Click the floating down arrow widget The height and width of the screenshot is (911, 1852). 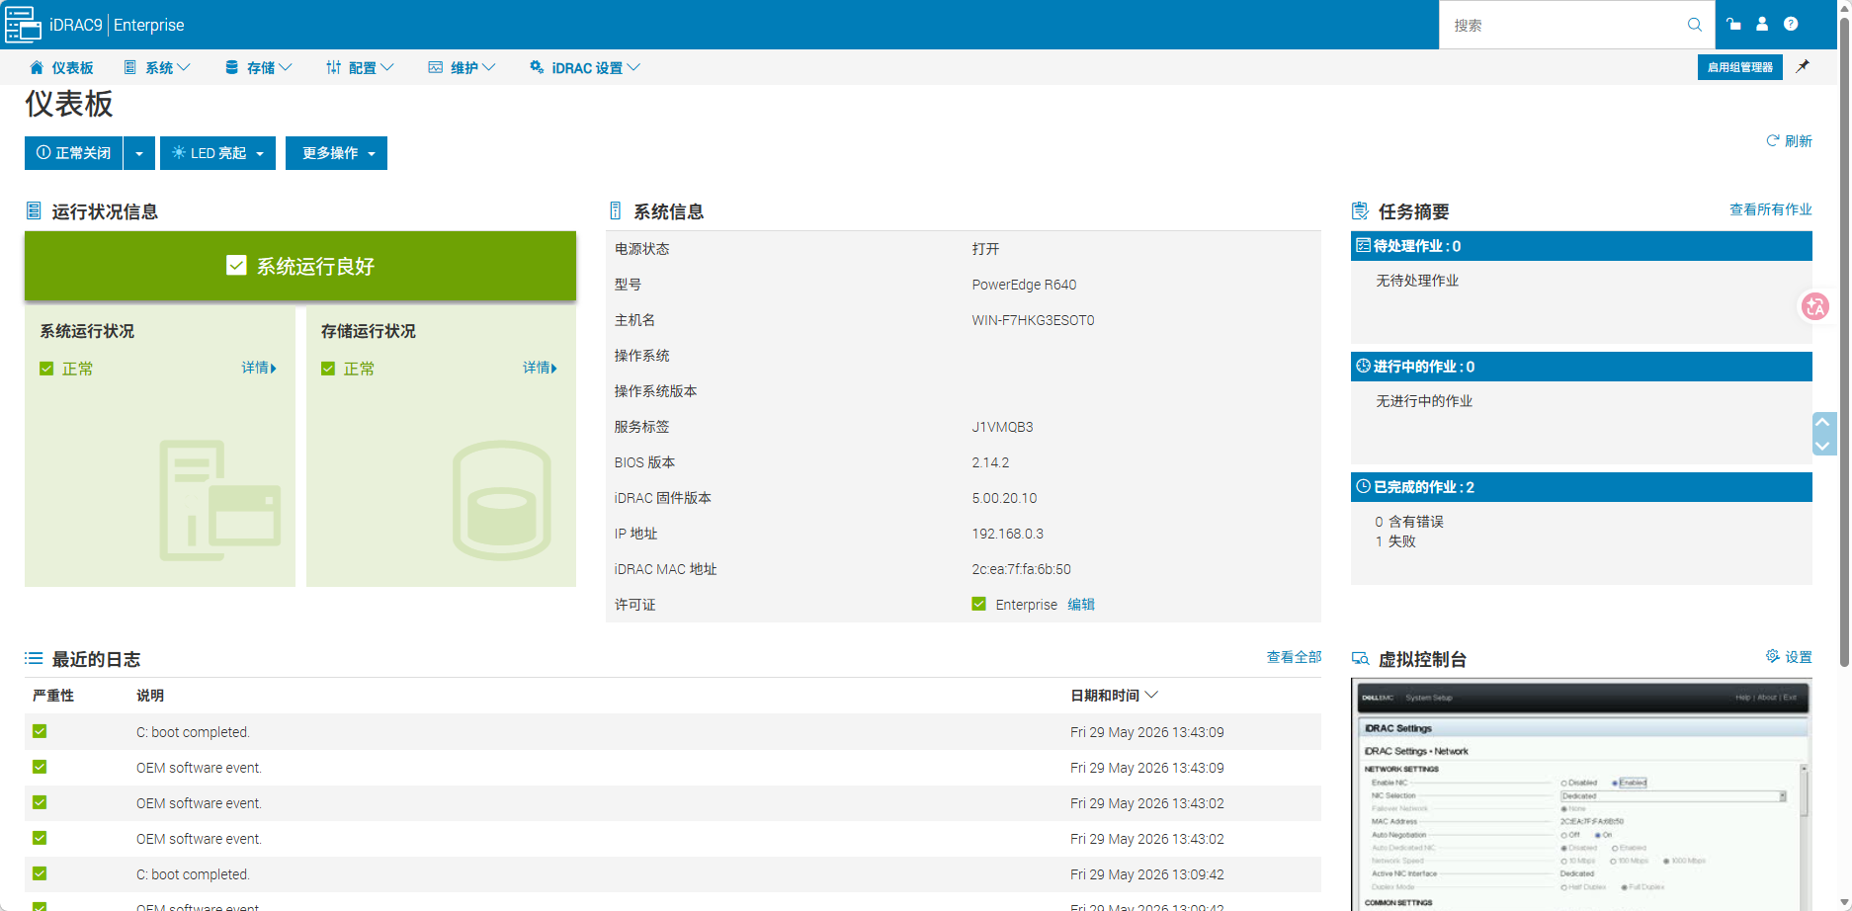click(1823, 446)
